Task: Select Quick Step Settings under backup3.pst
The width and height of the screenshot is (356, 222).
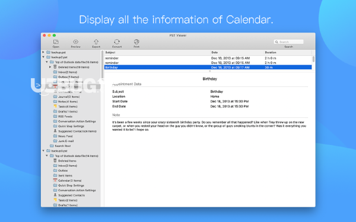Action: point(71,185)
